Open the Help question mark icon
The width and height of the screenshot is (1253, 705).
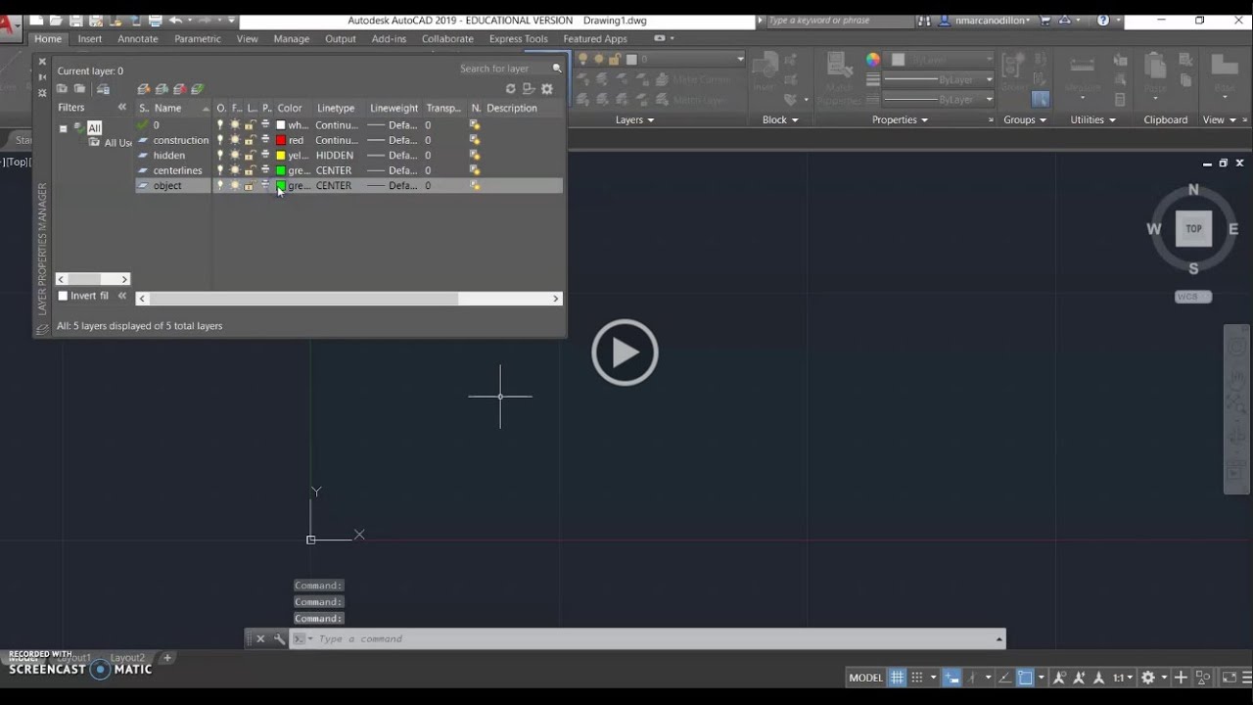[x=1103, y=21]
